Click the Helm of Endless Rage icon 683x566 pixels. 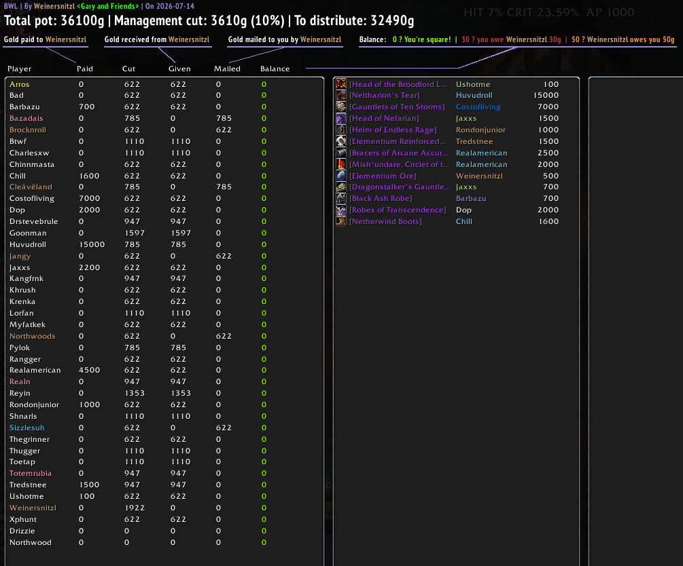coord(341,130)
